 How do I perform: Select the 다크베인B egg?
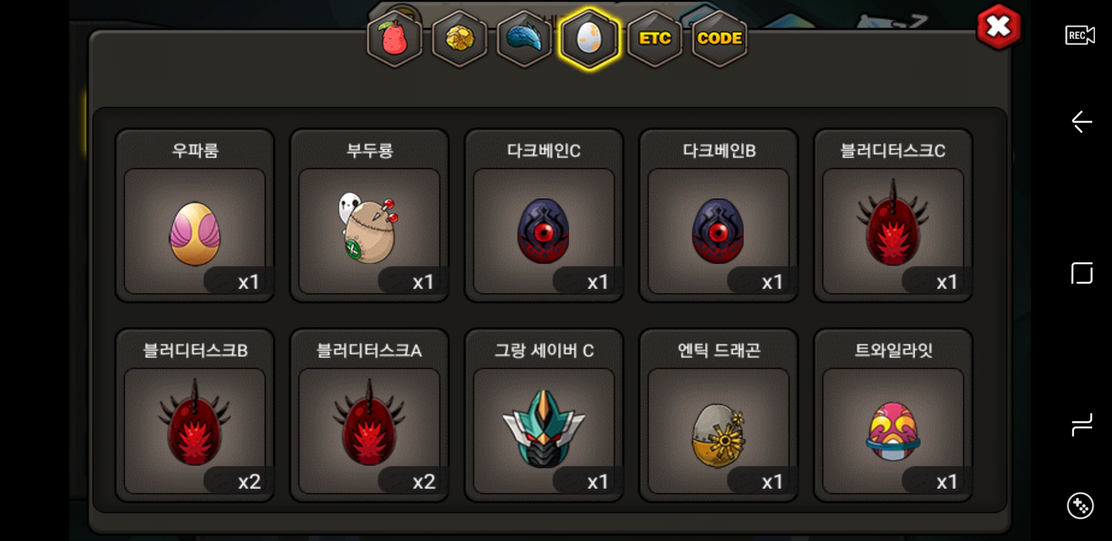tap(719, 215)
